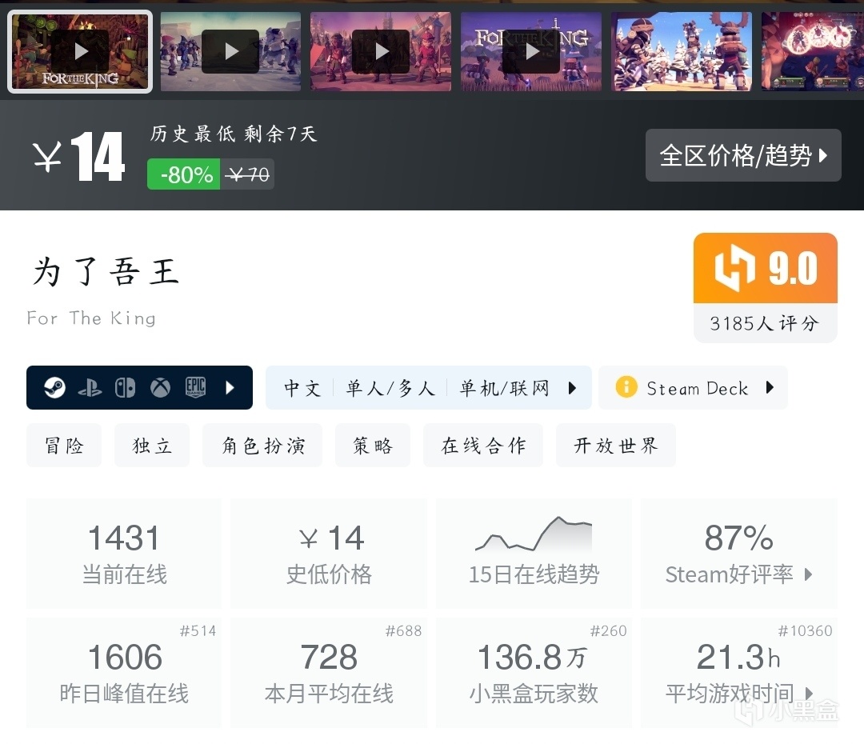The width and height of the screenshot is (864, 744).
Task: Open 平均游戏时间 21.3h details
Action: 739,673
